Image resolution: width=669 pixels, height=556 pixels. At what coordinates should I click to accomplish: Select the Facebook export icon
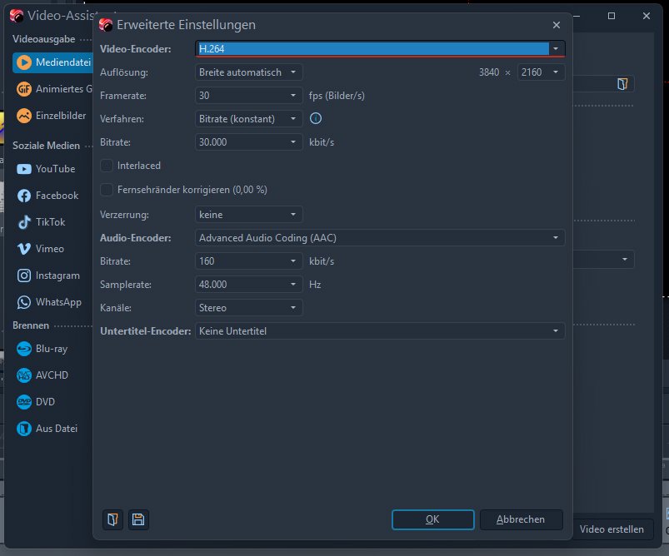click(24, 196)
